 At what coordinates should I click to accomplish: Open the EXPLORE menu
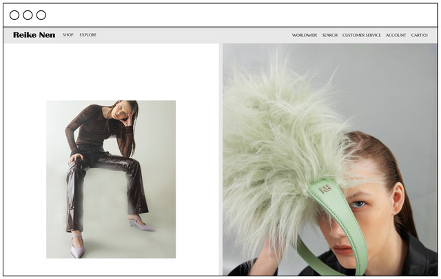coord(88,35)
